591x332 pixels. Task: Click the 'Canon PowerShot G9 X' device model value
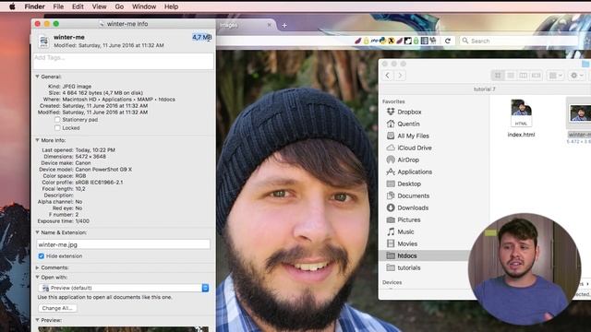[x=103, y=170]
